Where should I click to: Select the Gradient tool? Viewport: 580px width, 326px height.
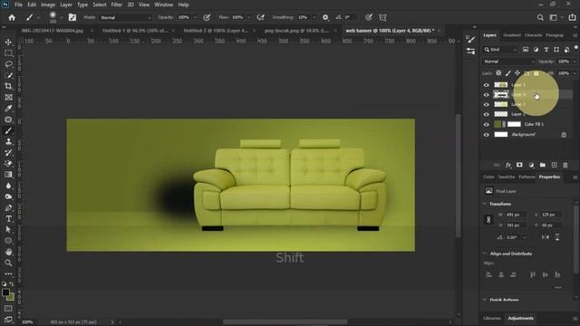point(8,175)
